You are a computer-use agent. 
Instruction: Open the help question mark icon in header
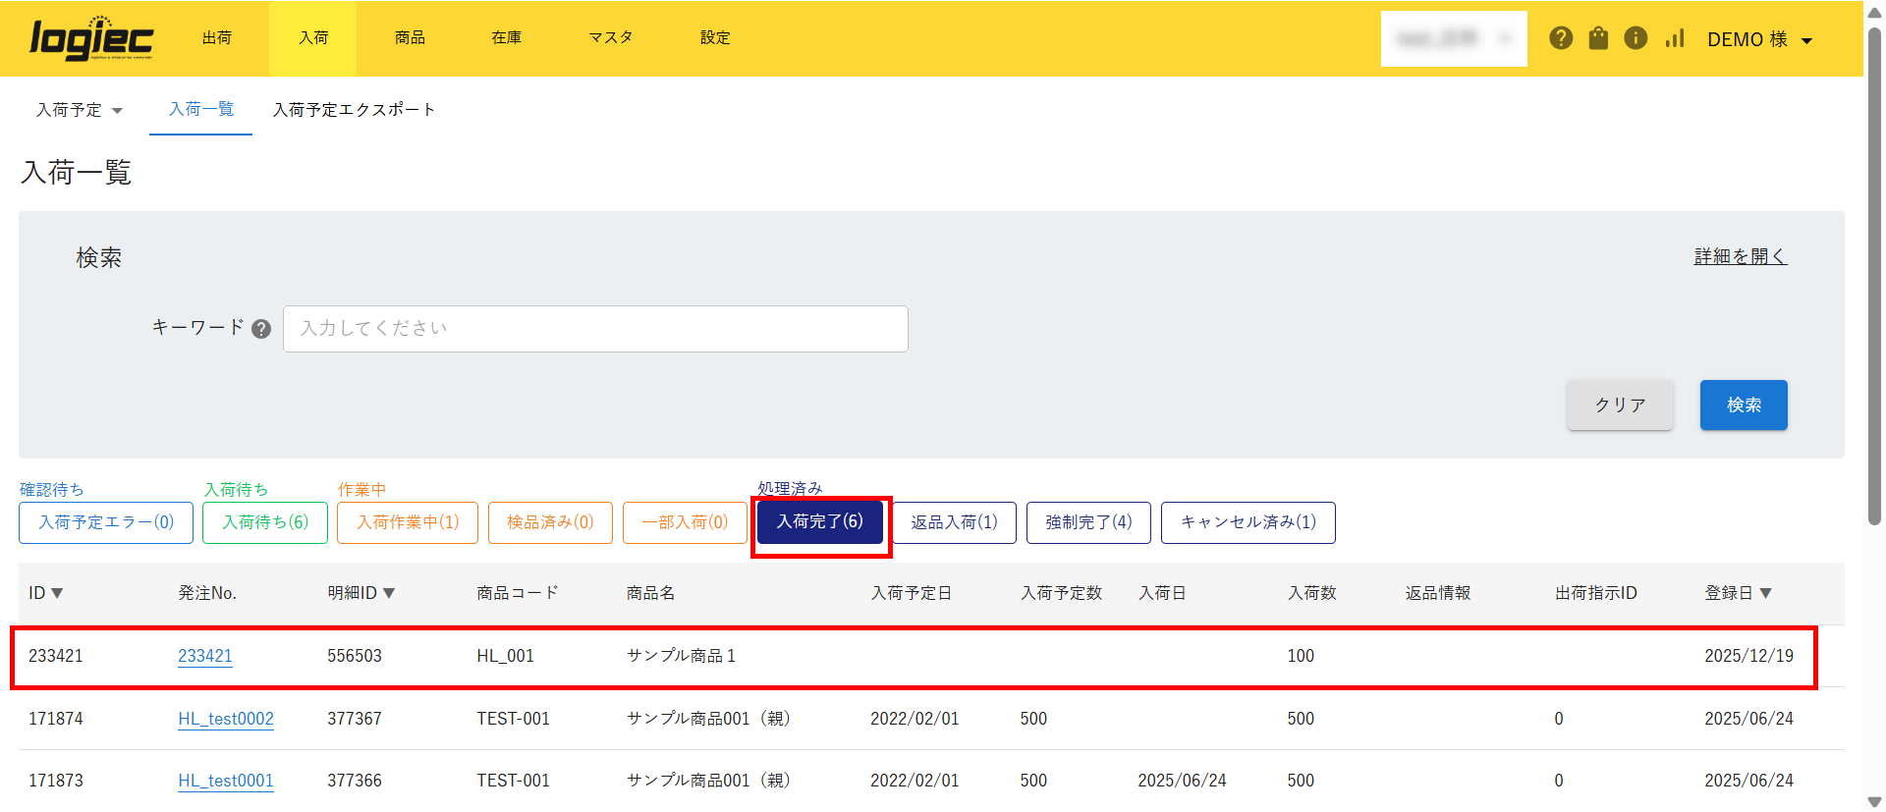click(1561, 38)
